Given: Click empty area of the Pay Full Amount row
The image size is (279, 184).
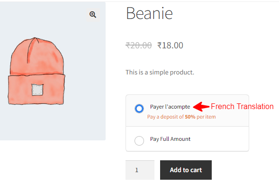Looking at the screenshot, I should [219, 139].
